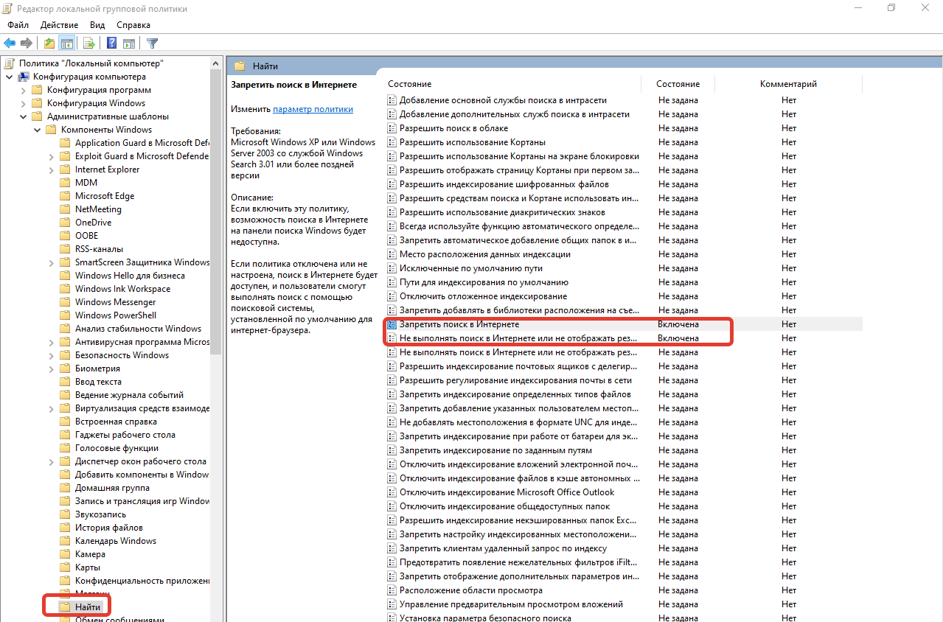Click the computer icon beside Конфигурация компьютера

click(24, 77)
